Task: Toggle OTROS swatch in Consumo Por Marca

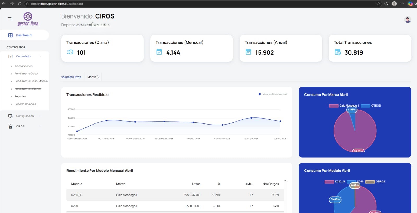Action: [365, 106]
